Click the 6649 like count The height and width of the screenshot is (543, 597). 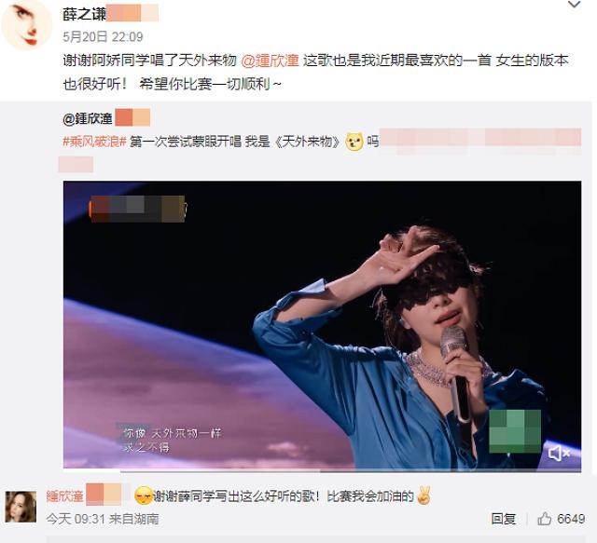pos(571,519)
